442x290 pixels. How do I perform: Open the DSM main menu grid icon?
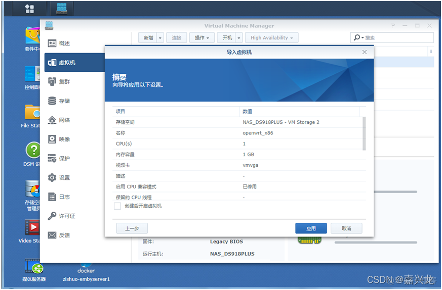[29, 9]
